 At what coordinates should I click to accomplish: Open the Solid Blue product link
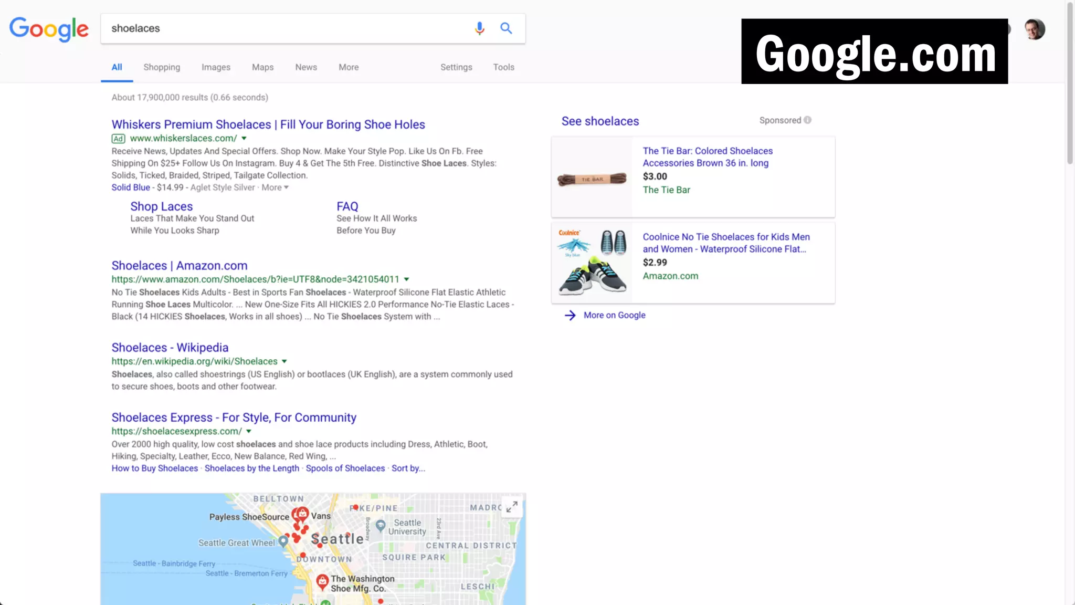tap(131, 187)
